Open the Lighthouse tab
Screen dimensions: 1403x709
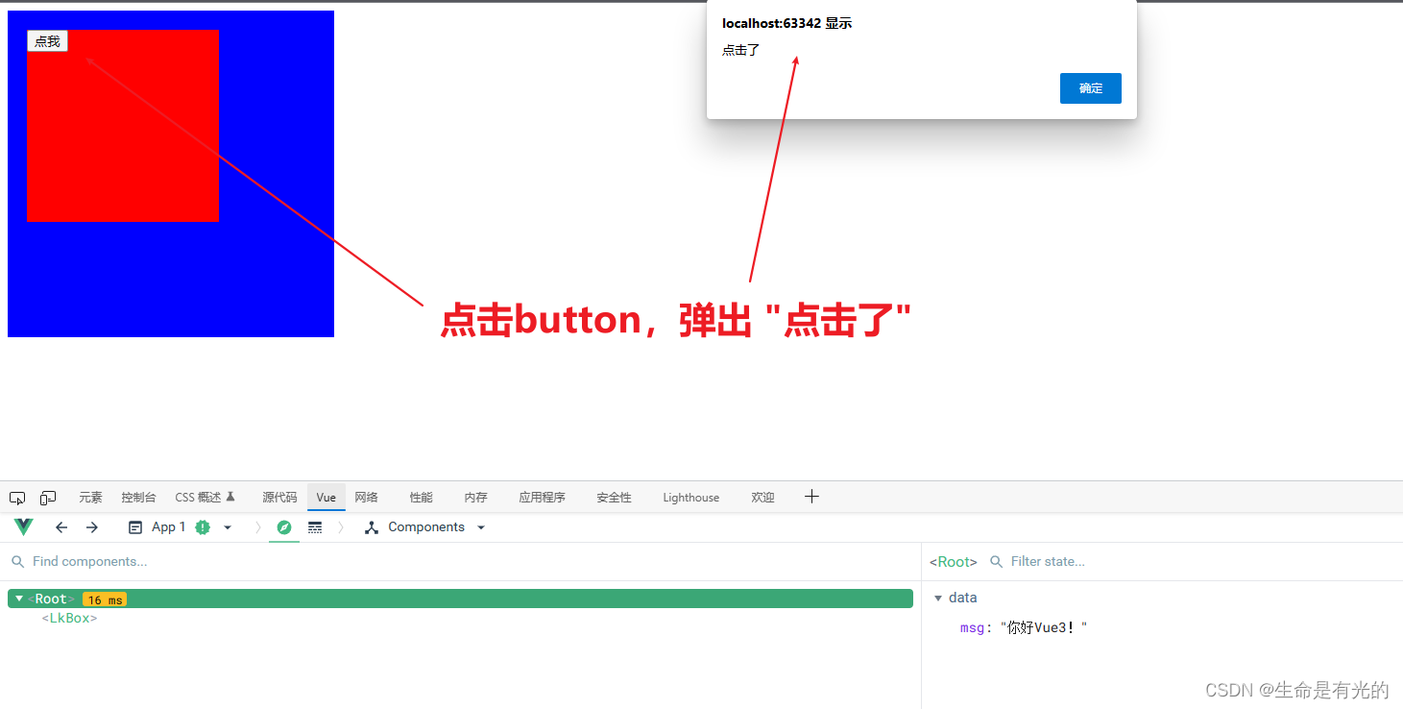[690, 498]
